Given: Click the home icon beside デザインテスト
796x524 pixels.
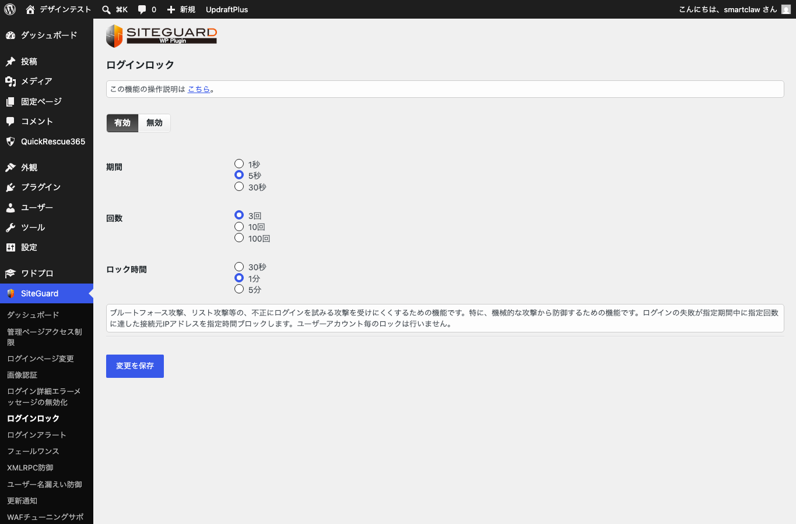Looking at the screenshot, I should 30,9.
